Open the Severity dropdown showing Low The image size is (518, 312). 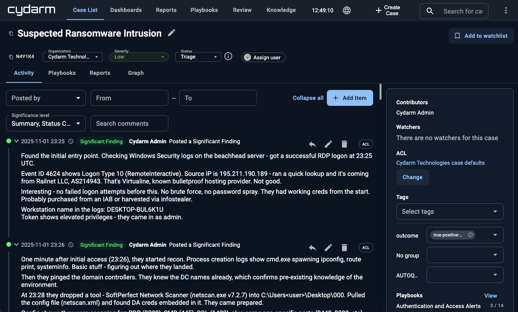(x=138, y=57)
